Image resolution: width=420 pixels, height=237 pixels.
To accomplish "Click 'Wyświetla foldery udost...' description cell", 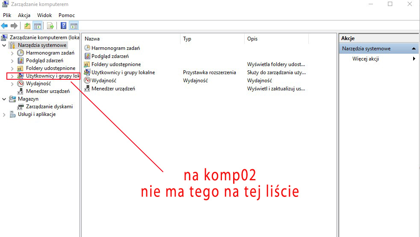I will point(276,64).
